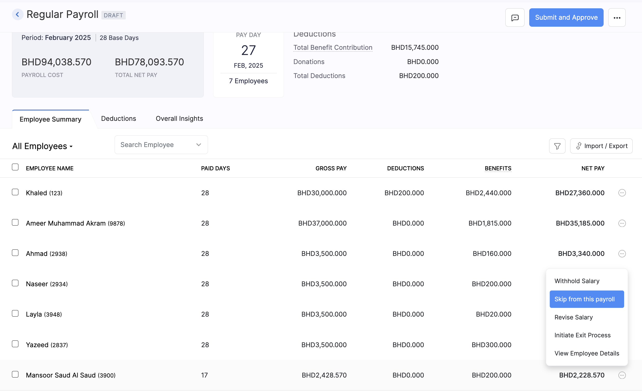Check the select-all checkbox in table header
The width and height of the screenshot is (642, 391).
pos(15,167)
